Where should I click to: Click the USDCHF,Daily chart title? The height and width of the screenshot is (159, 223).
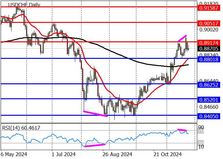(24, 5)
